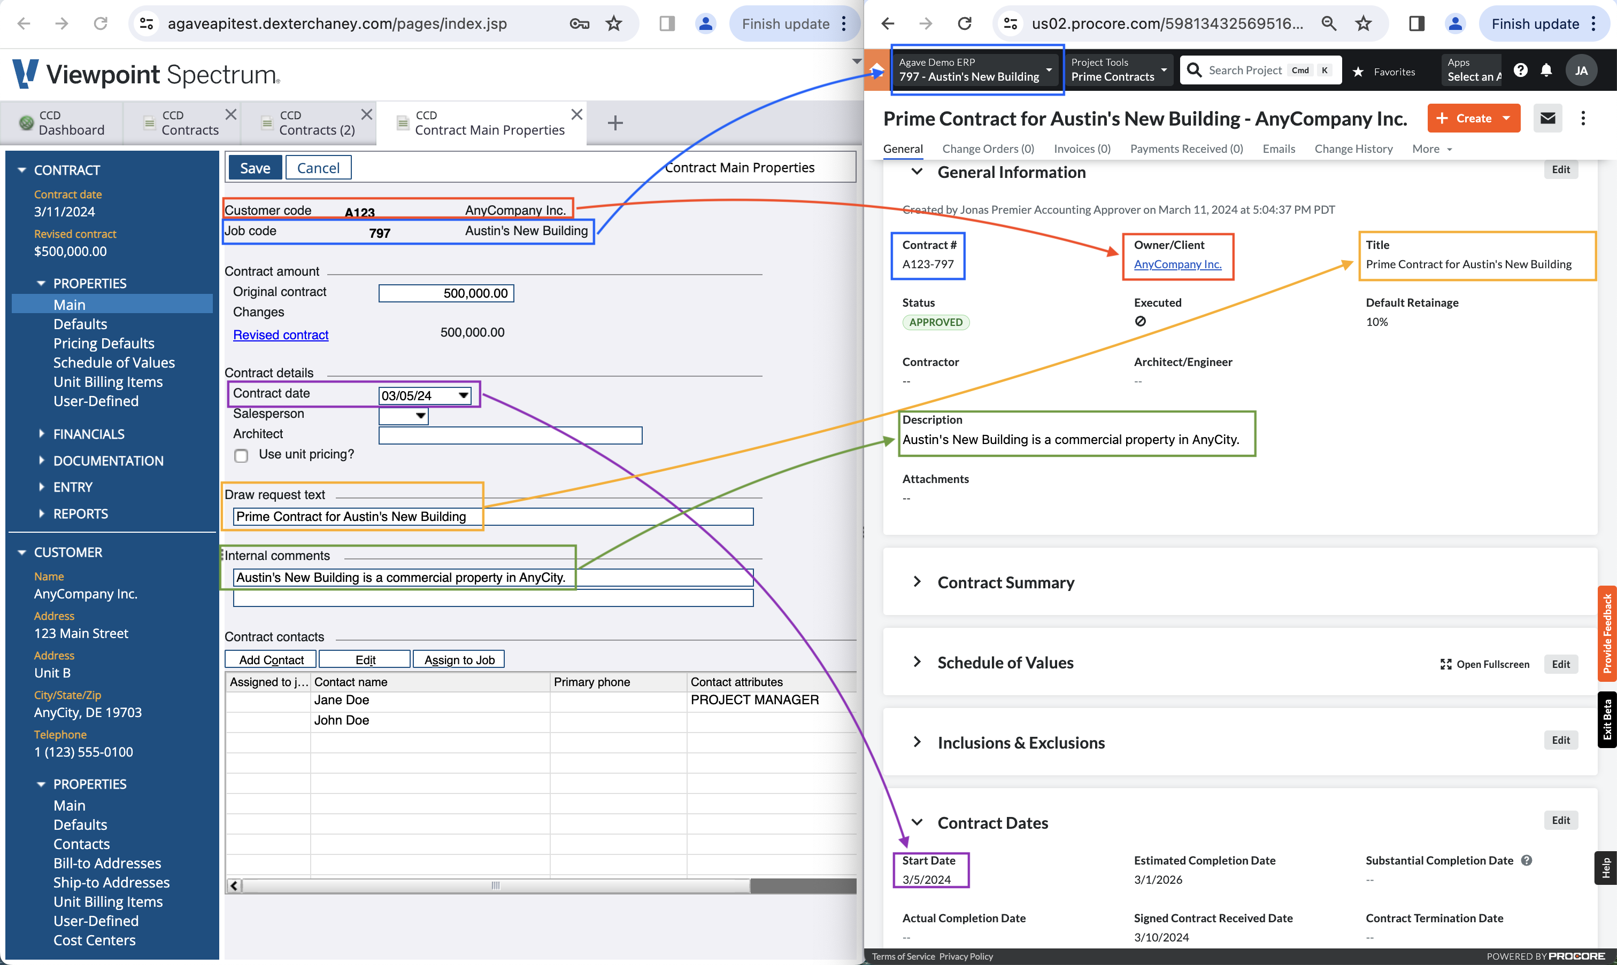The width and height of the screenshot is (1617, 965).
Task: Expand the DOCUMENTATION section
Action: coord(42,460)
